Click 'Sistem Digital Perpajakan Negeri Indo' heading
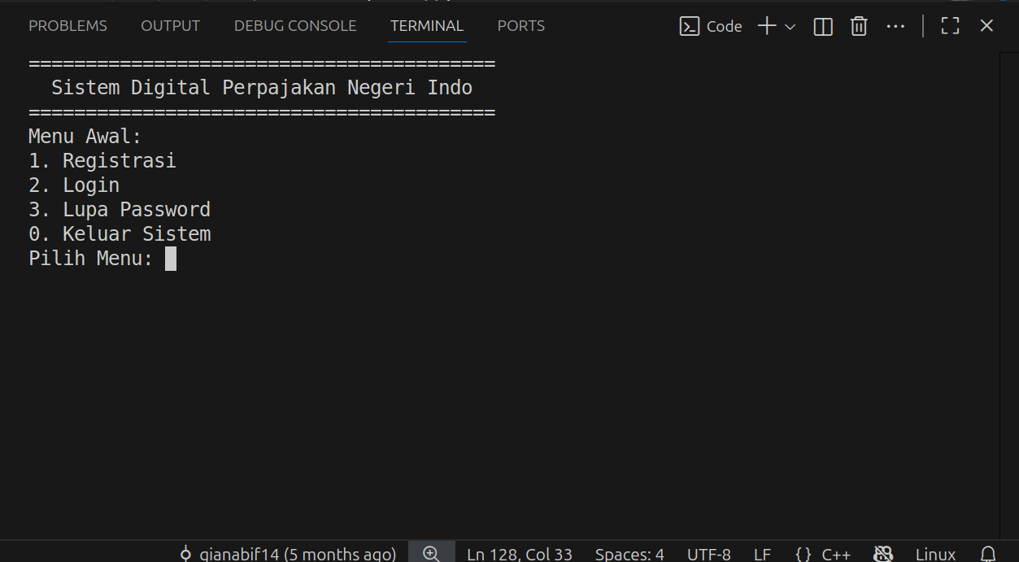 (262, 88)
